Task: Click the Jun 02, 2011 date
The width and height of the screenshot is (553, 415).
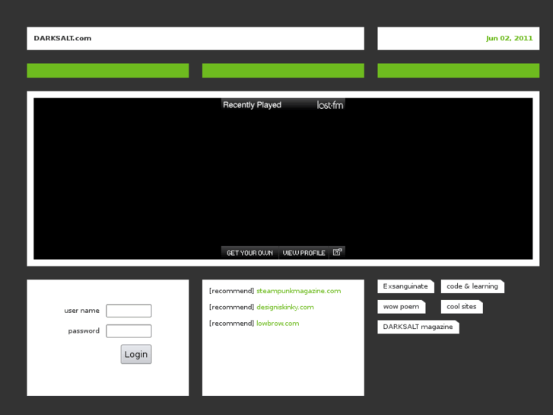Action: coord(510,38)
